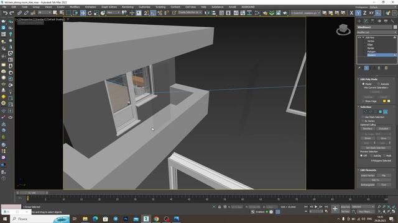Open the selection filter All dropdown

[x=44, y=12]
